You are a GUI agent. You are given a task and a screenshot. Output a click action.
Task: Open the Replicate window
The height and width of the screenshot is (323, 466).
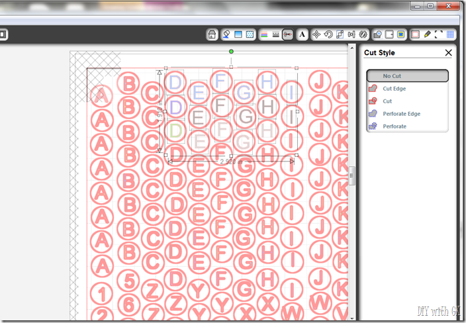363,34
